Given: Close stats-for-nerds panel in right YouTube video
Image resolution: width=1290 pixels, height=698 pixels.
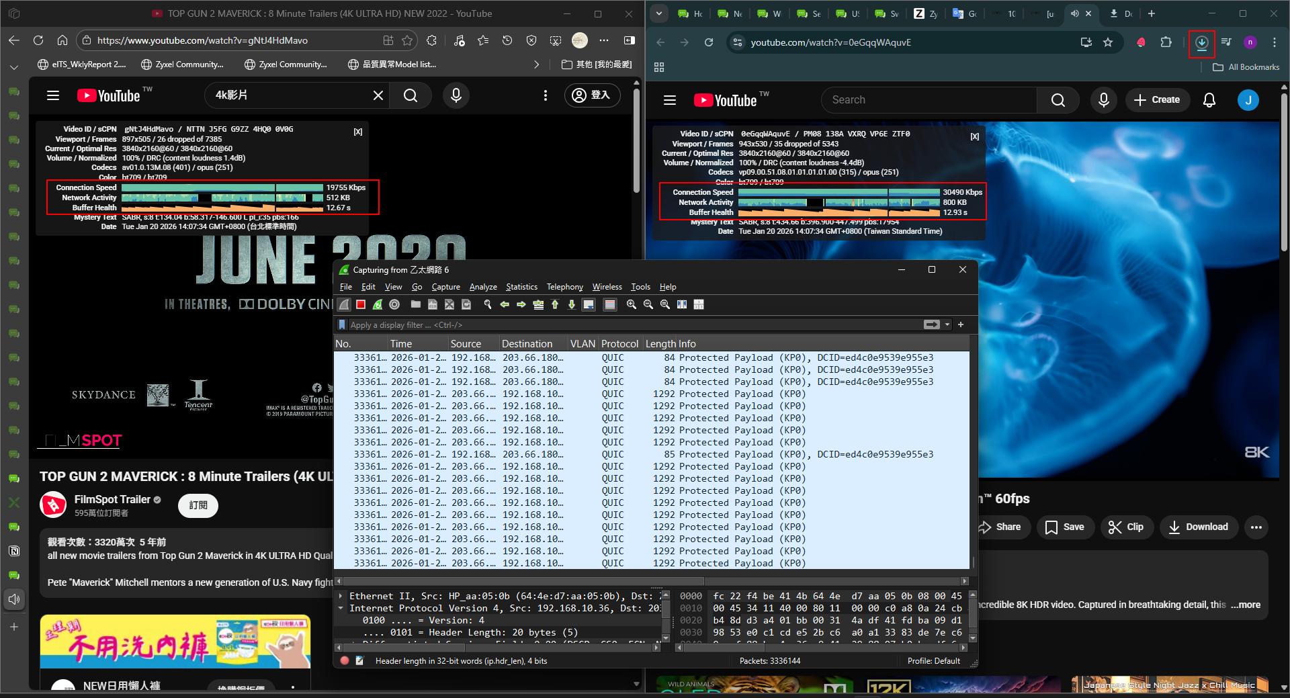Looking at the screenshot, I should pyautogui.click(x=975, y=136).
